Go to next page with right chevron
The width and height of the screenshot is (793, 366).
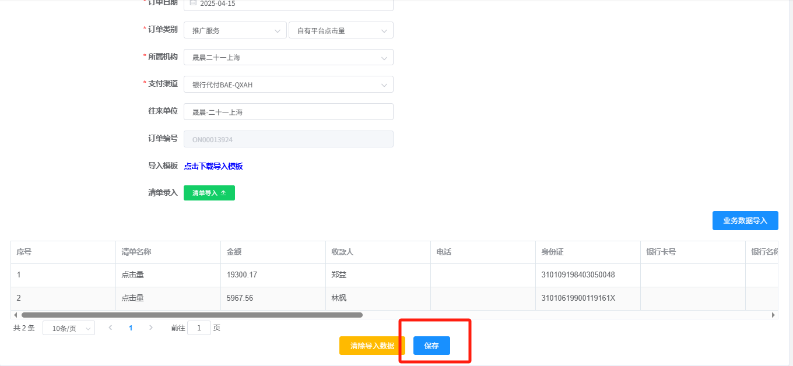[151, 328]
